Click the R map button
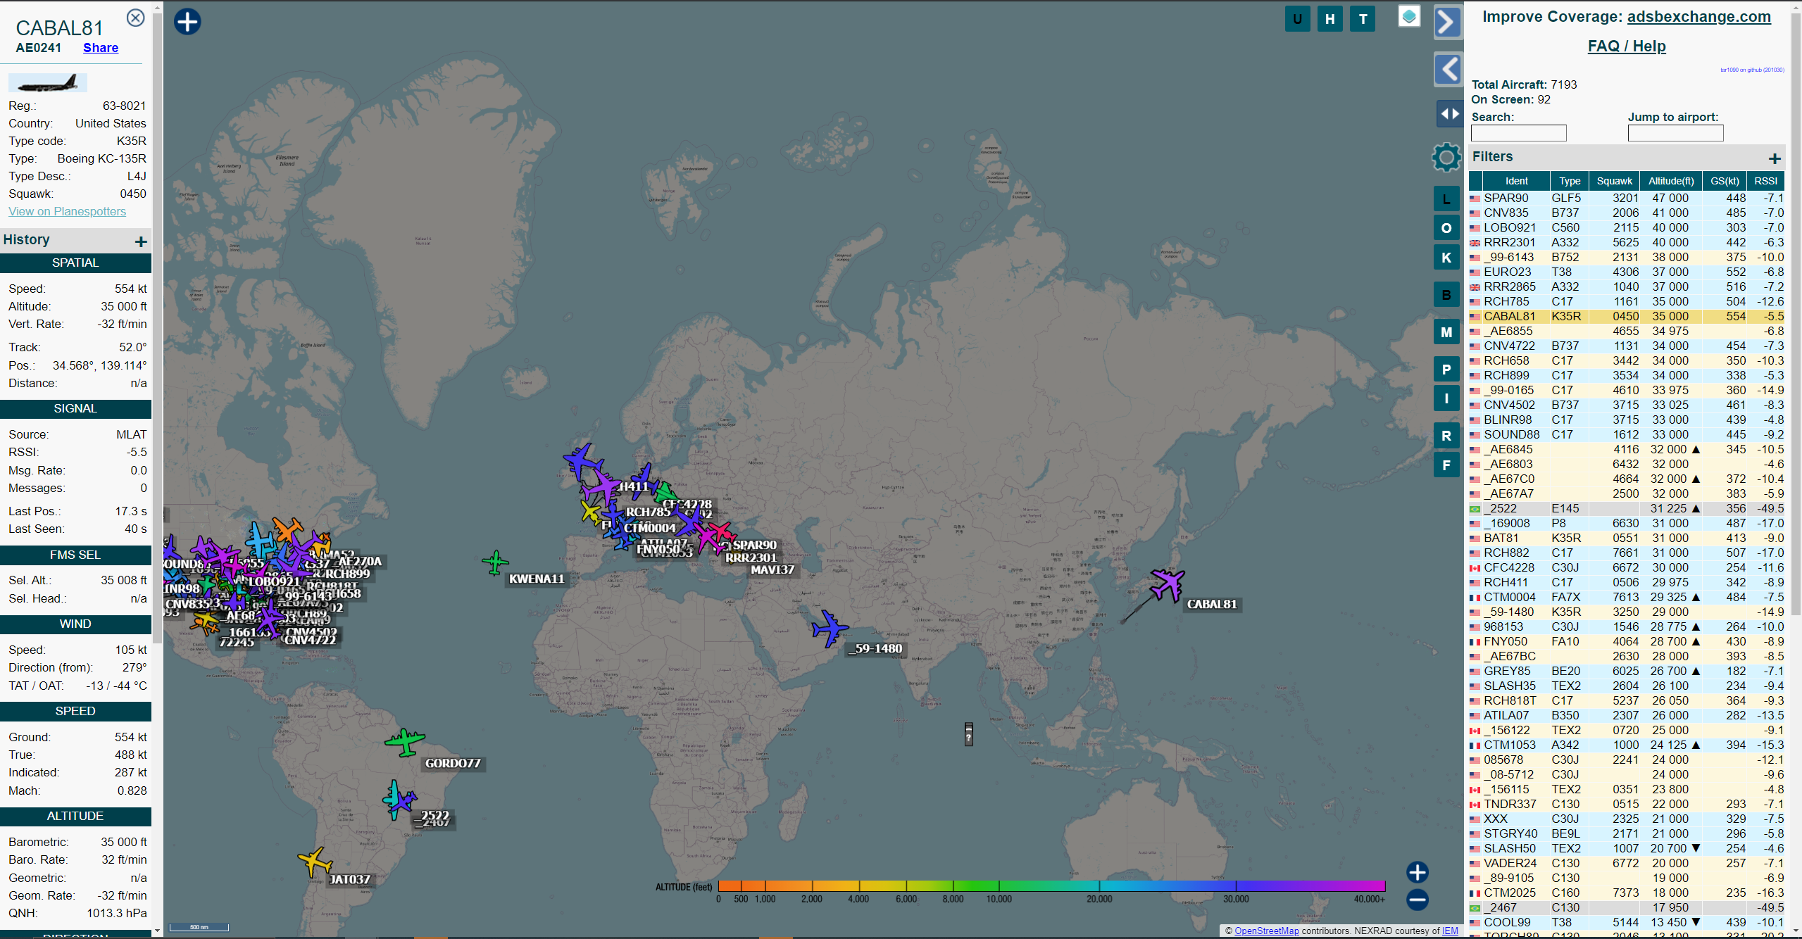1802x939 pixels. (x=1446, y=436)
